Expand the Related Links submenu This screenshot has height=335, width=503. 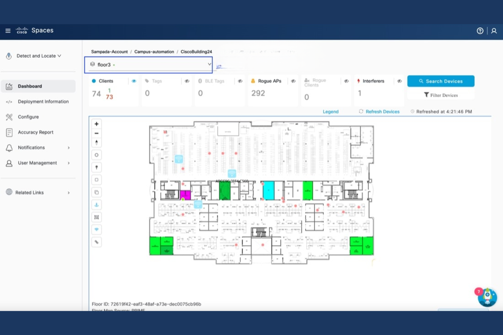tap(69, 193)
